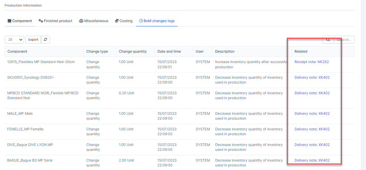This screenshot has height=170, width=366.
Task: Open the page size dropdown showing 25
Action: (14, 40)
